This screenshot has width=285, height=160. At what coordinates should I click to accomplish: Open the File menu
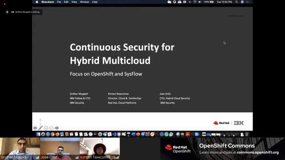tap(59, 2)
